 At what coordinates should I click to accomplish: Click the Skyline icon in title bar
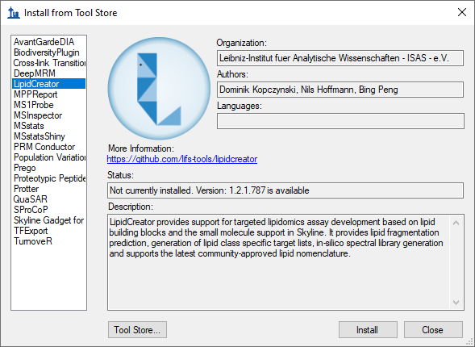pyautogui.click(x=14, y=13)
